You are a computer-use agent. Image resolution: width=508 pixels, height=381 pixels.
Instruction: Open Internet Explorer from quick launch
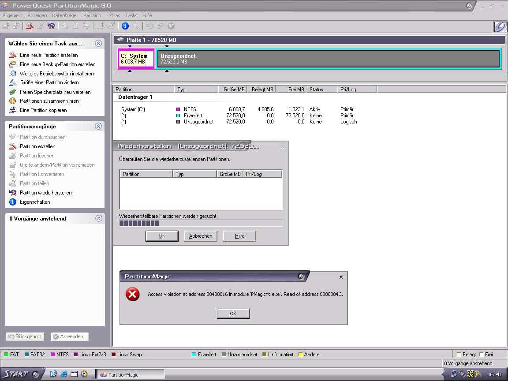coord(64,374)
